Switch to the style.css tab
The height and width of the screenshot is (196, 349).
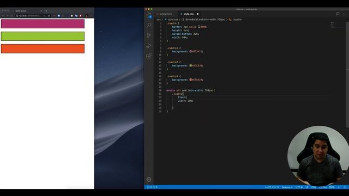coord(188,14)
